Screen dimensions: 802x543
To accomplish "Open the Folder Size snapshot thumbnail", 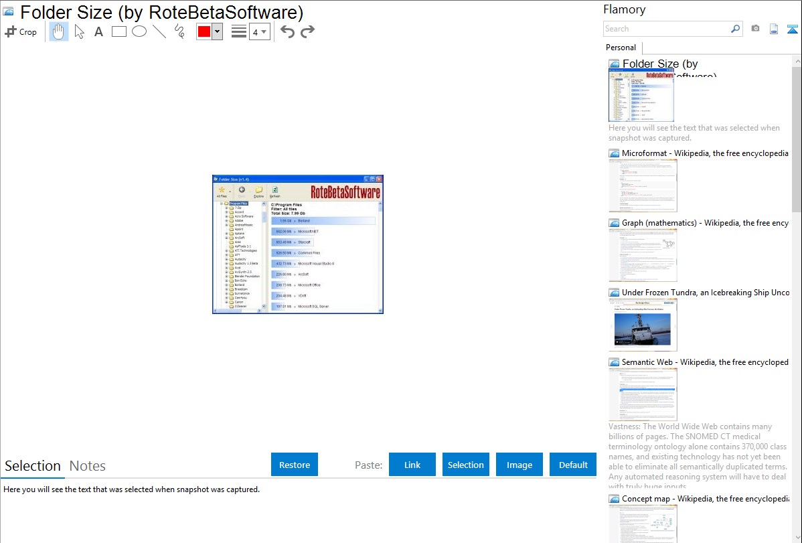I will coord(641,96).
